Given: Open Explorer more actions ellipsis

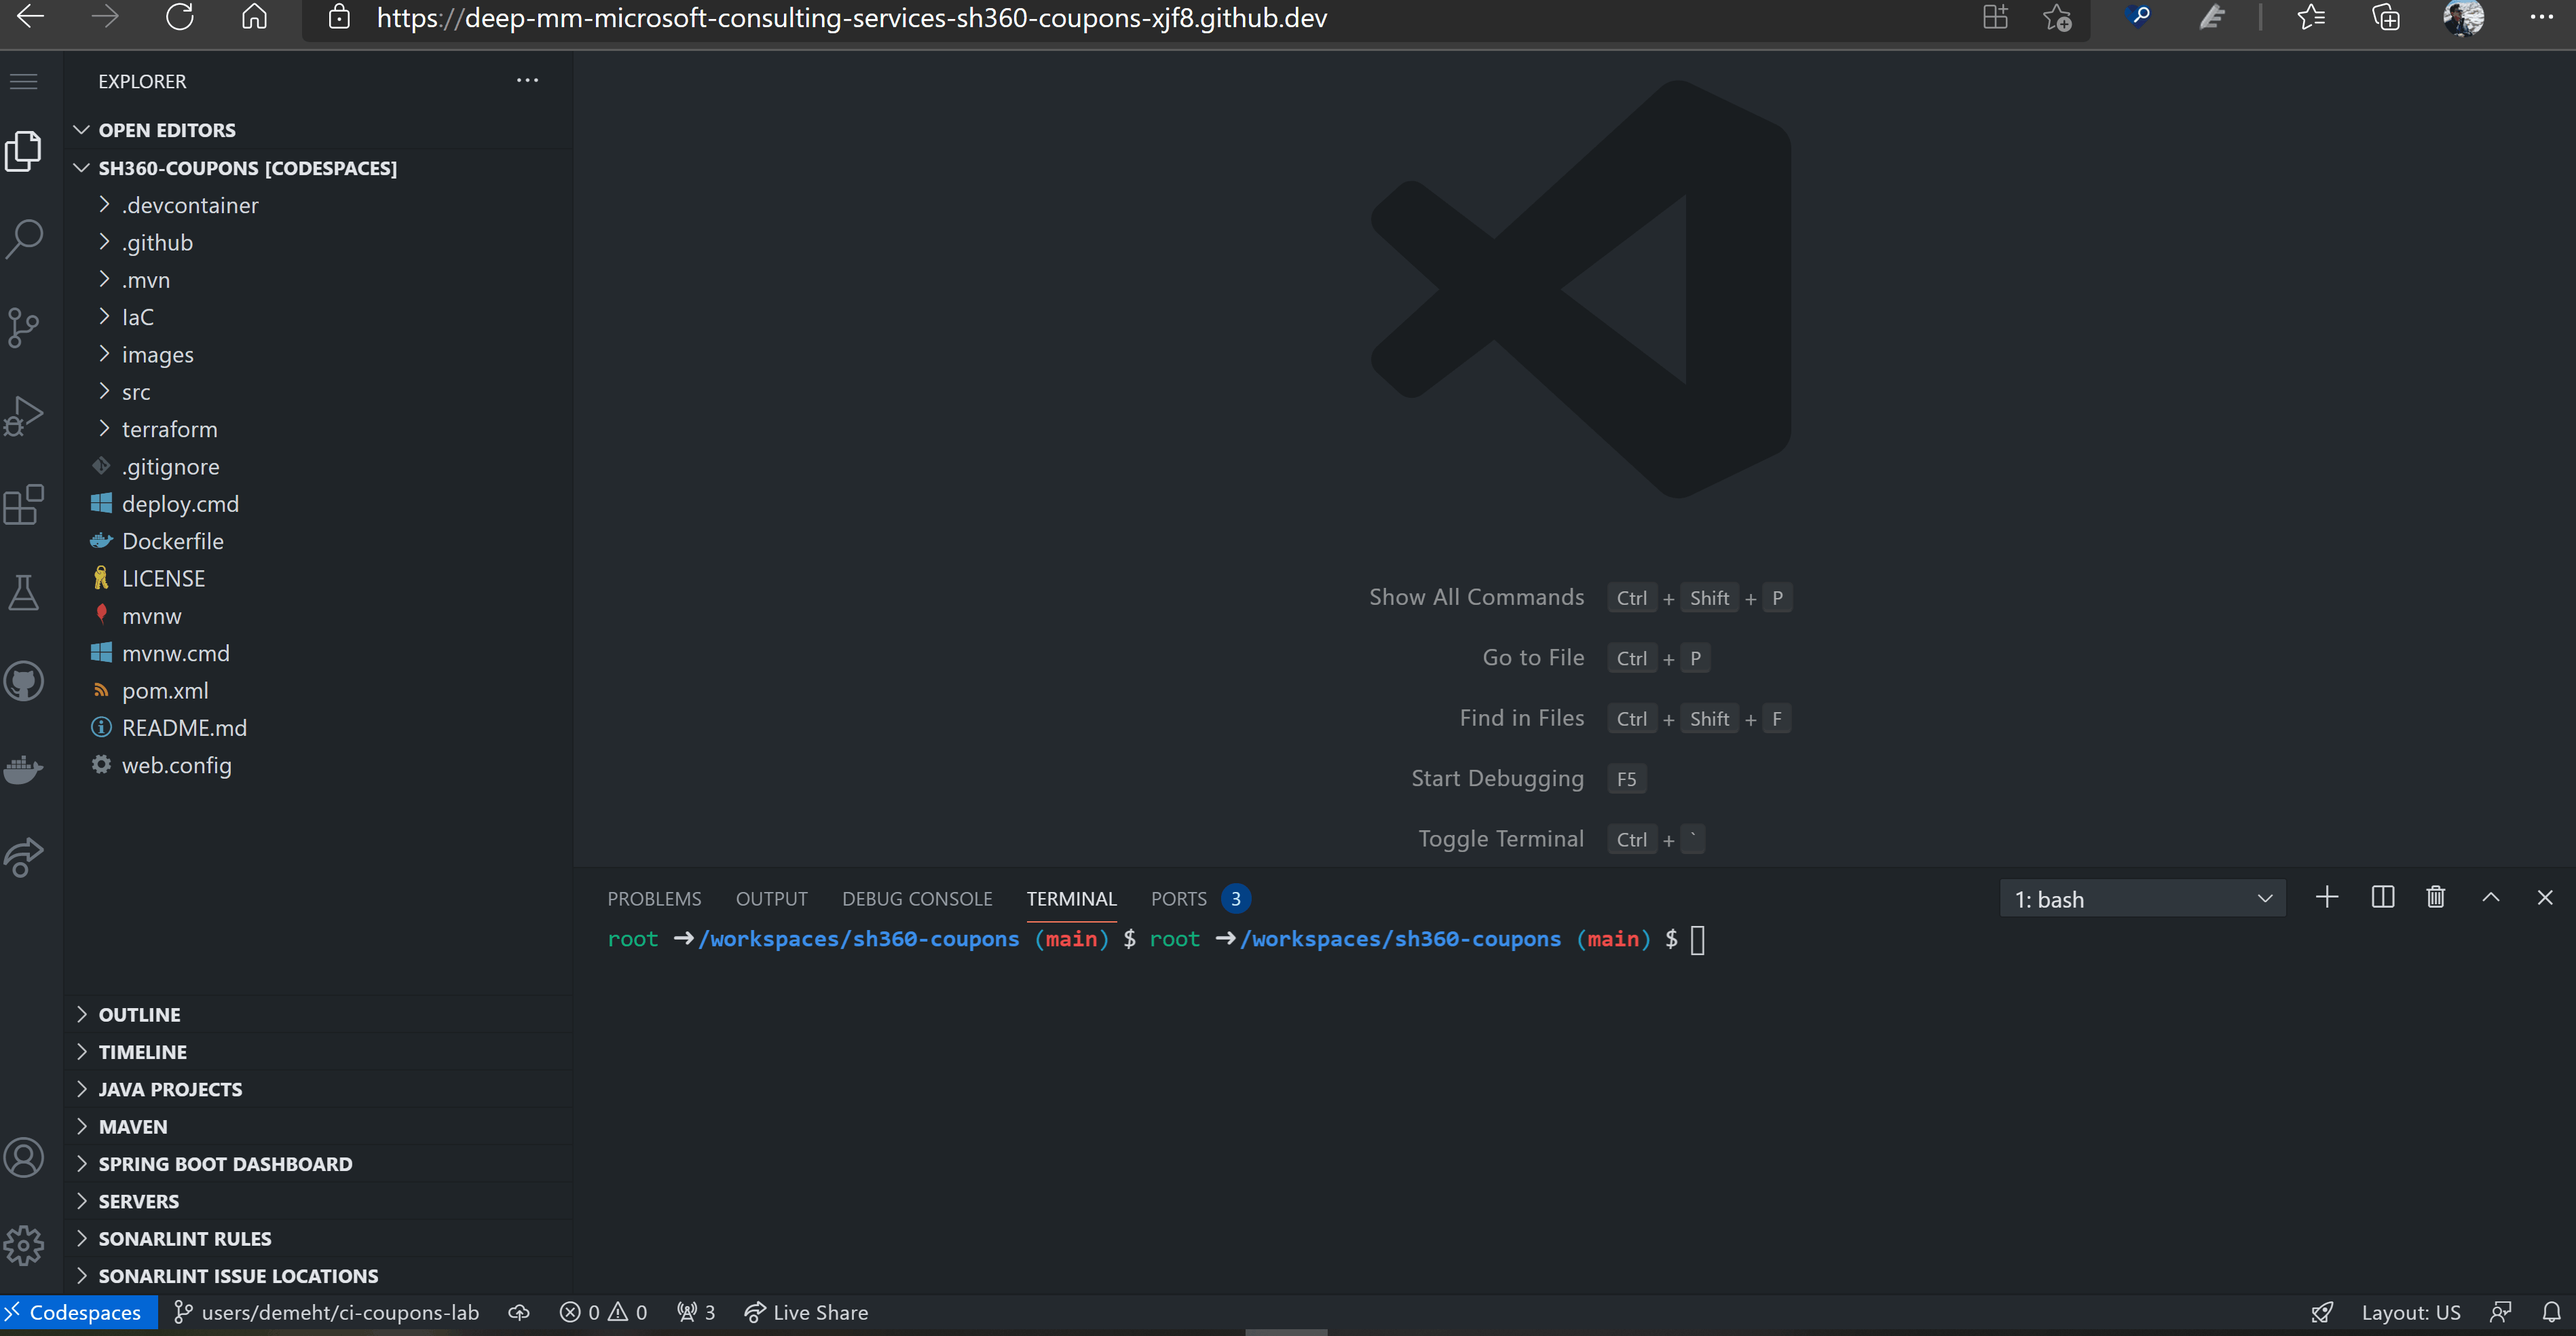Looking at the screenshot, I should (527, 80).
